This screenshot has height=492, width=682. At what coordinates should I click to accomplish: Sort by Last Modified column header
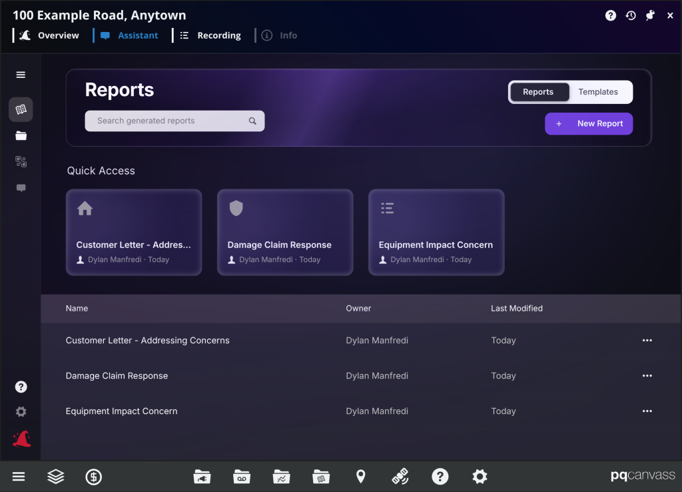tap(517, 308)
